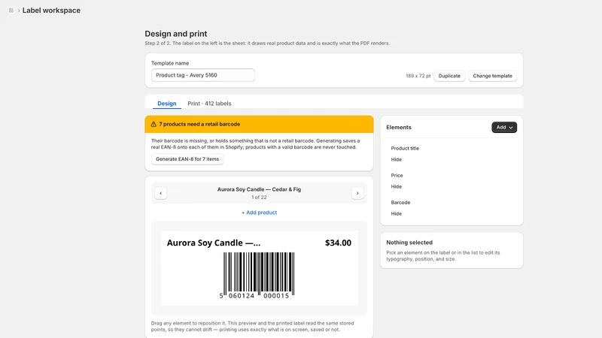Click the Duplicate button
The width and height of the screenshot is (602, 338).
point(449,76)
